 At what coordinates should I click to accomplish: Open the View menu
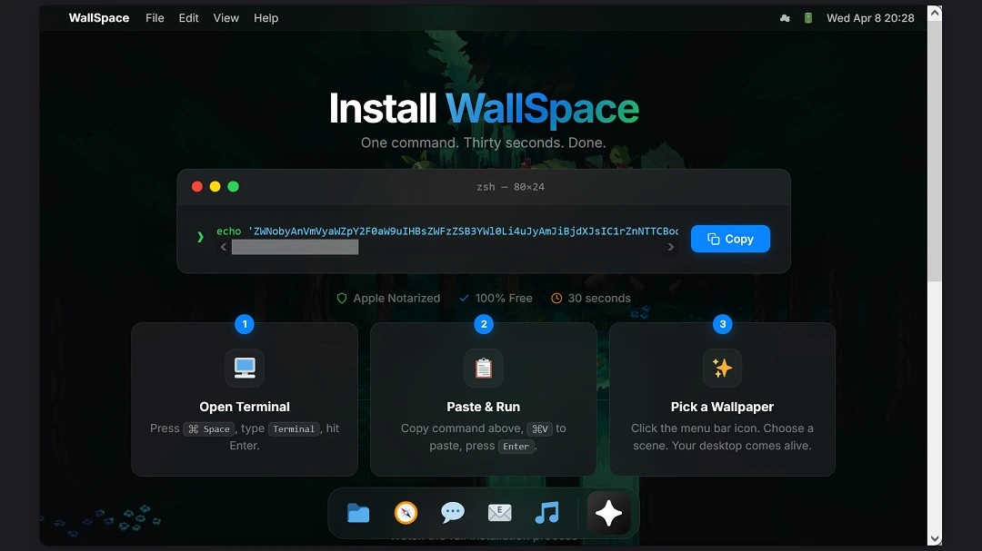pos(225,17)
